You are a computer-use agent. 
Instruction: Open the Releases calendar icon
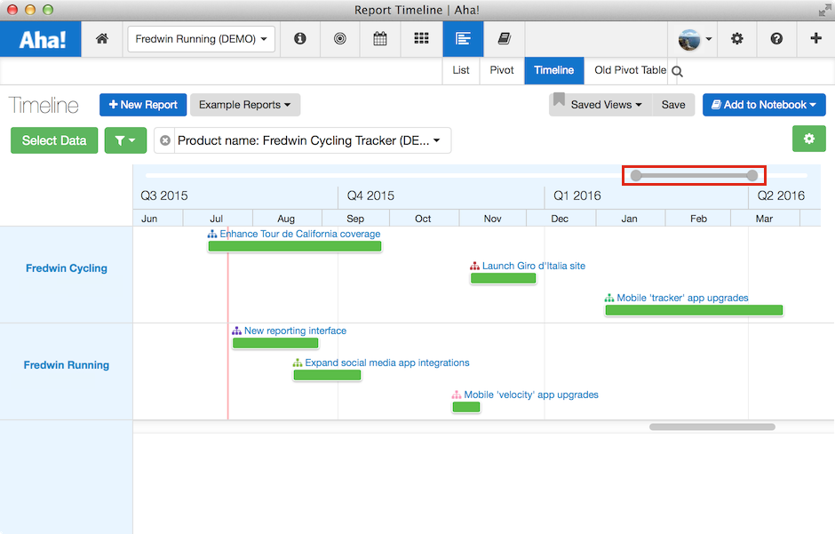coord(380,39)
